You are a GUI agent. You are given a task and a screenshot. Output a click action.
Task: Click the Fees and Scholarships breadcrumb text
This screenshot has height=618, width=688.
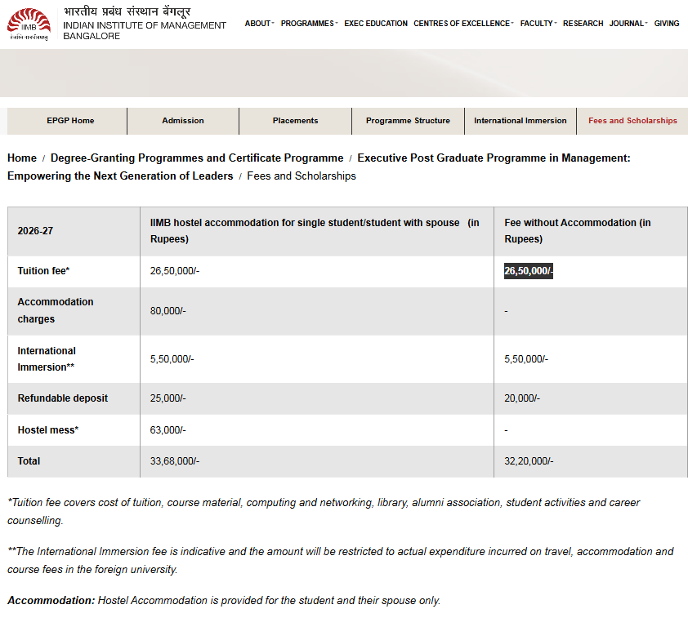pos(302,176)
